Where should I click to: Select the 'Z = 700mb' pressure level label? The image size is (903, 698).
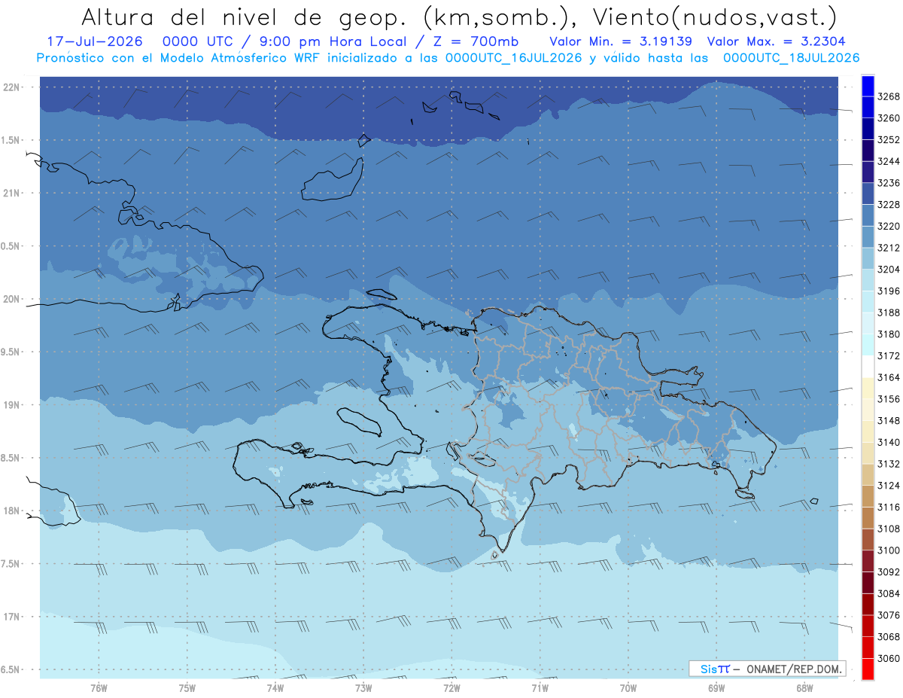474,41
